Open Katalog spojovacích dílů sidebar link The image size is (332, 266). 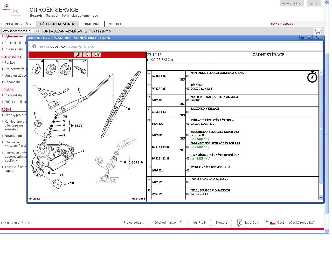16,125
